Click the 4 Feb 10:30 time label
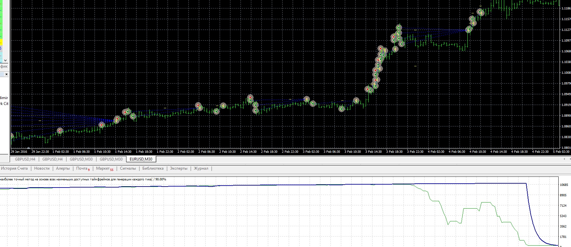The width and height of the screenshot is (571, 247). [478, 152]
